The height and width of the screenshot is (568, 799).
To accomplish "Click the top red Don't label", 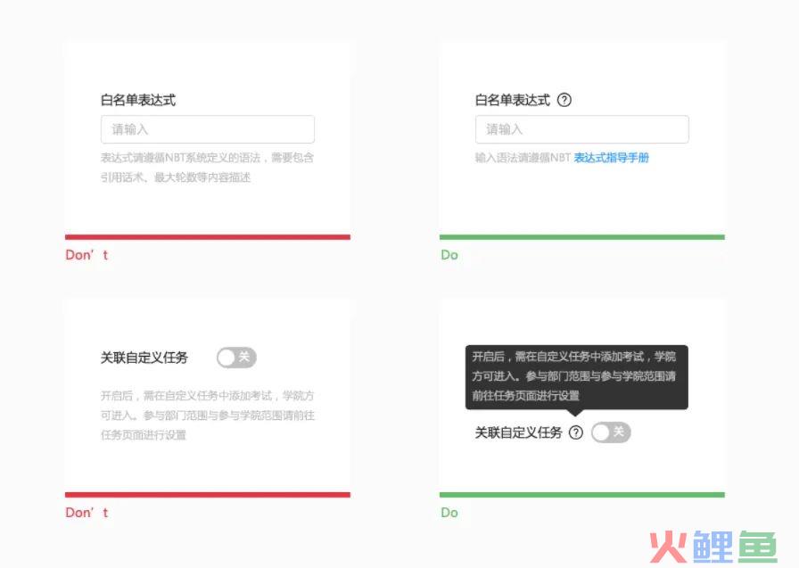I will click(86, 255).
